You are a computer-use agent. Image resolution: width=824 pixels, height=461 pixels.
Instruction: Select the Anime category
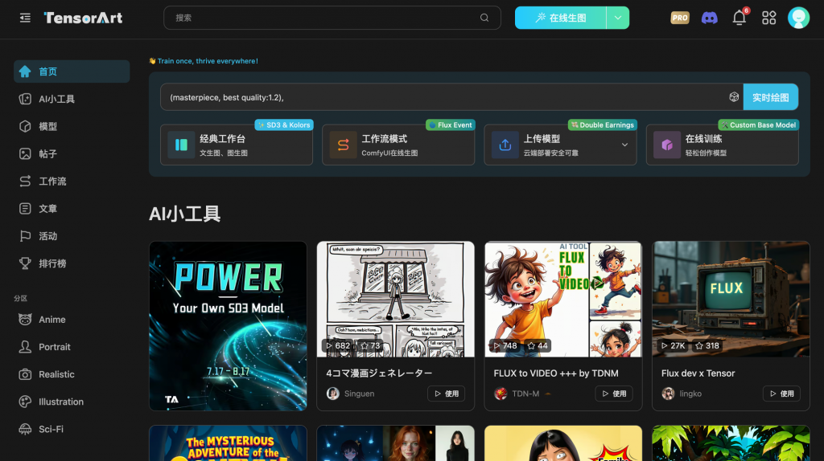coord(72,320)
